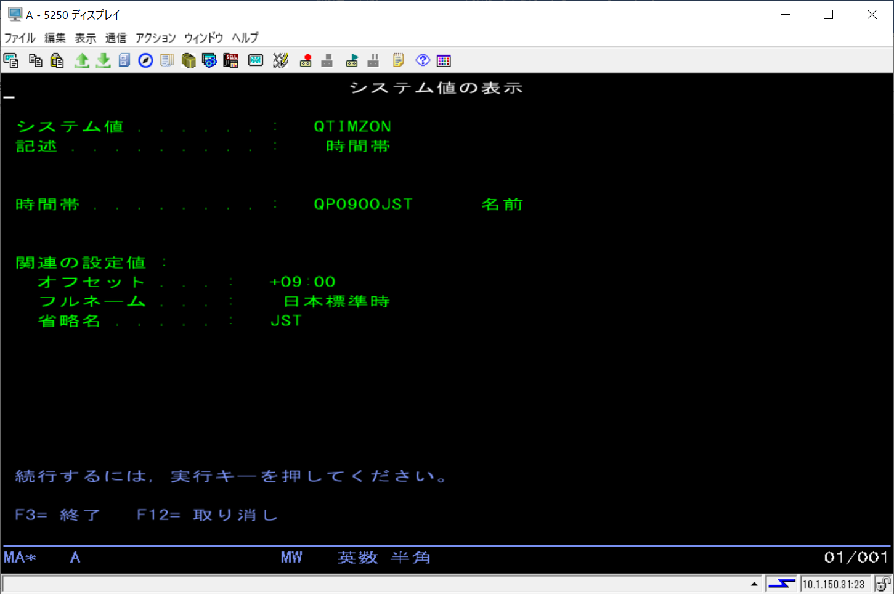Open the blue question mark help icon
Viewport: 894px width, 594px height.
click(423, 60)
